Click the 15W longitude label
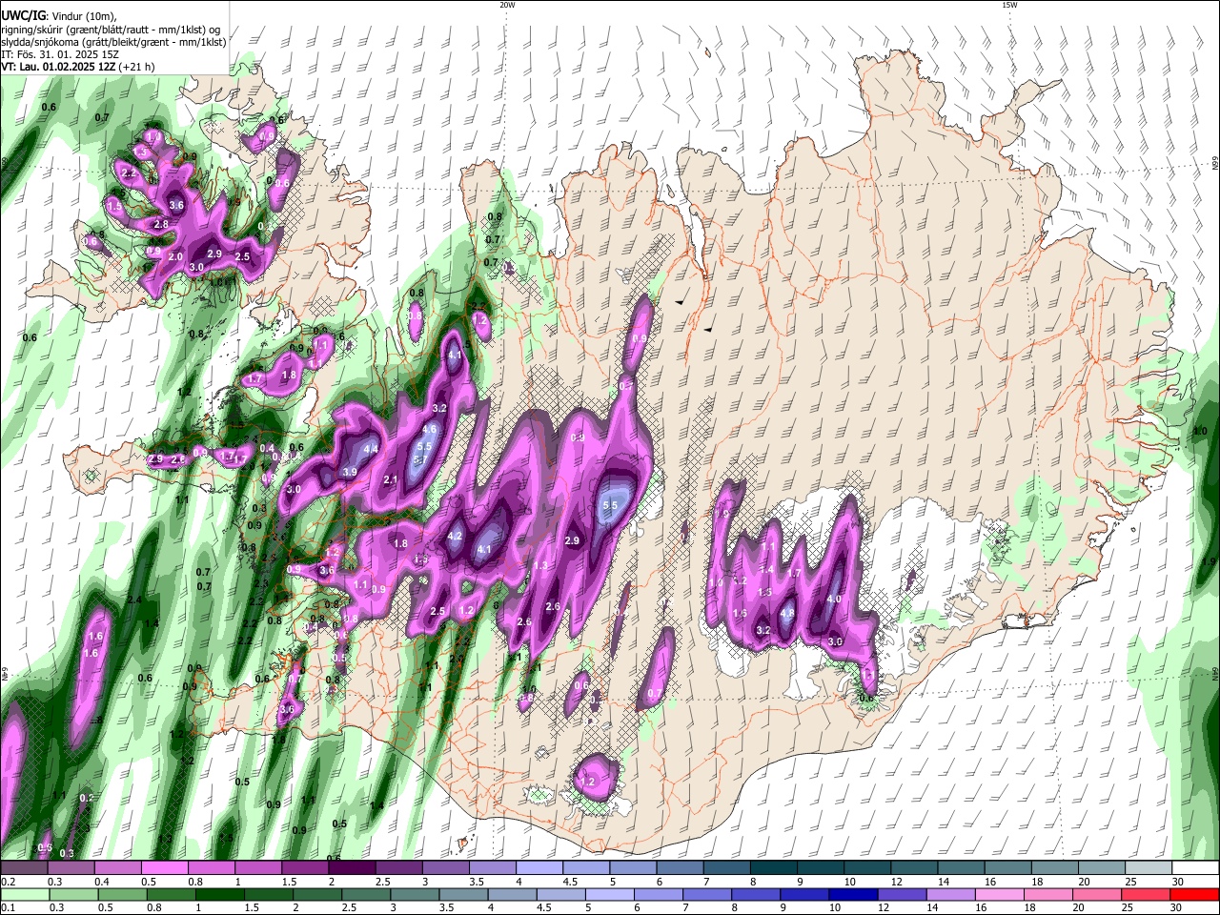 click(x=1009, y=5)
